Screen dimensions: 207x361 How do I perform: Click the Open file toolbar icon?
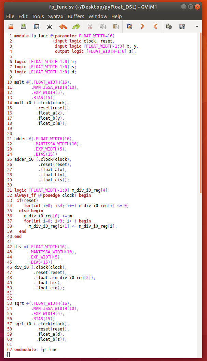click(11, 26)
